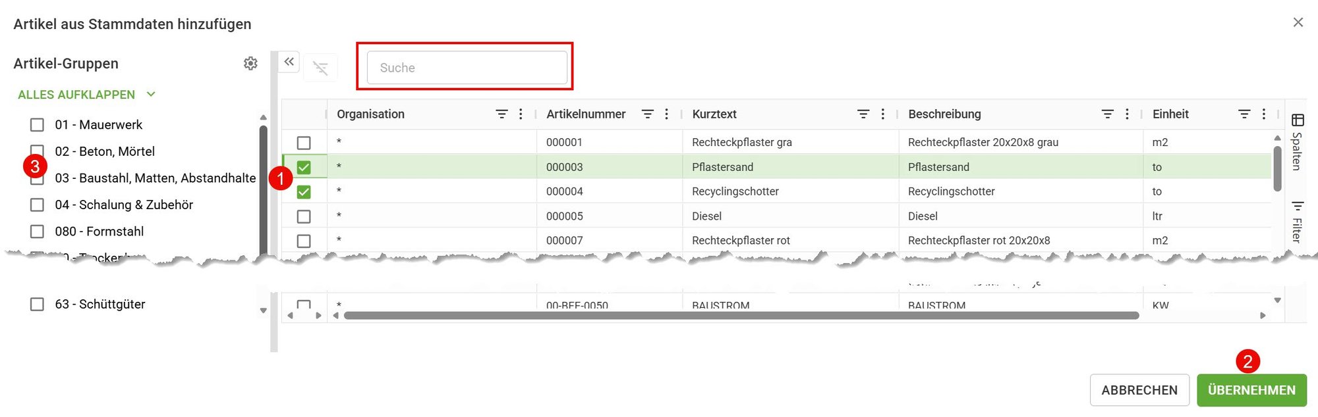Click the unit cell 'ltr' in the Diesel row
The image size is (1318, 417).
click(x=1157, y=216)
